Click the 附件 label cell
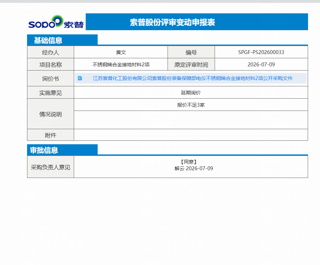Viewport: 320px width, 265px height. point(51,135)
